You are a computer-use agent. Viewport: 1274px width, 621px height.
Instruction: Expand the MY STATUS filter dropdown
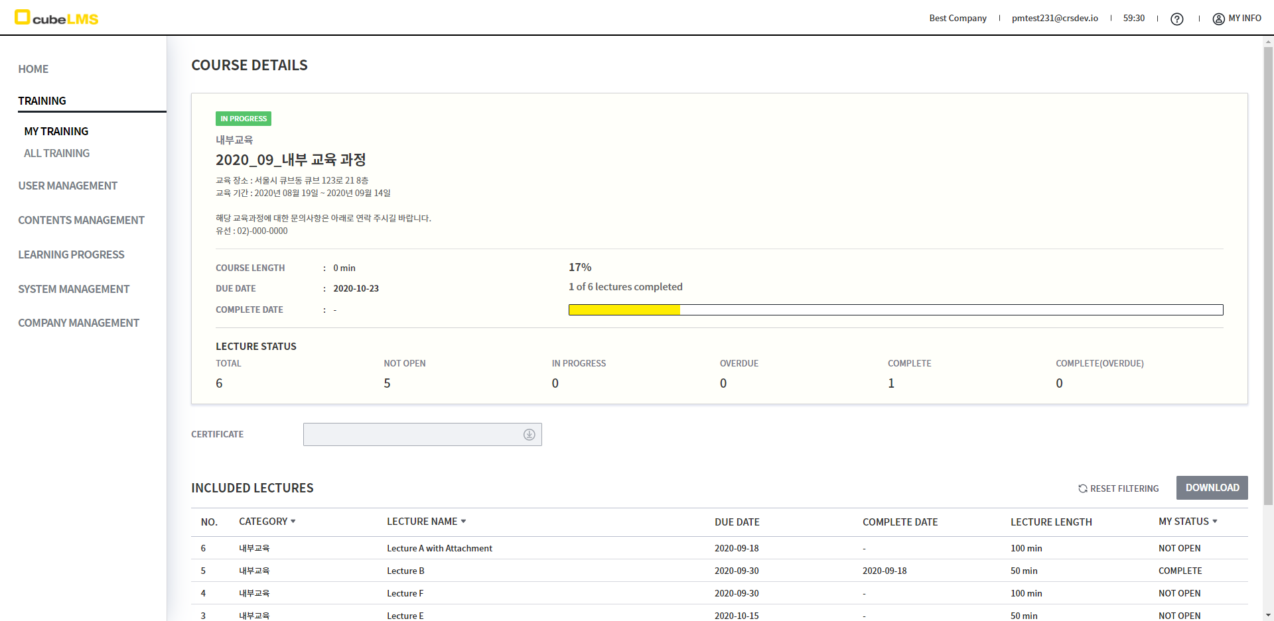coord(1214,522)
